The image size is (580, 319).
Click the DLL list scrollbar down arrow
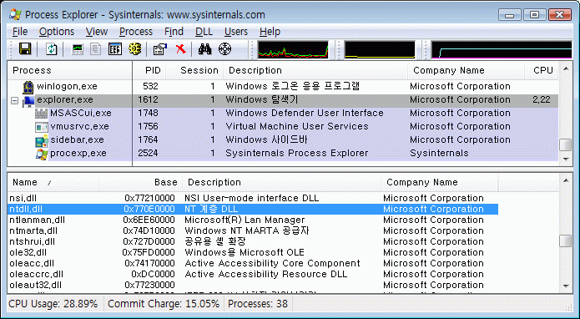(565, 286)
